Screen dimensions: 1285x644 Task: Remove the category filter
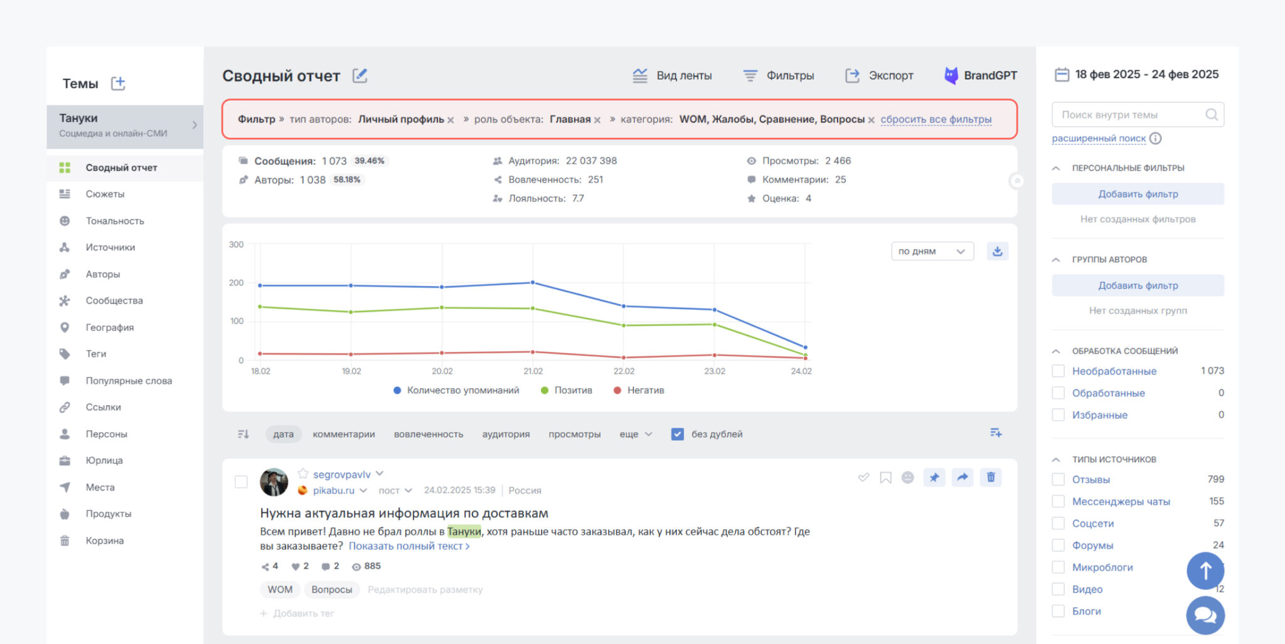[x=871, y=120]
